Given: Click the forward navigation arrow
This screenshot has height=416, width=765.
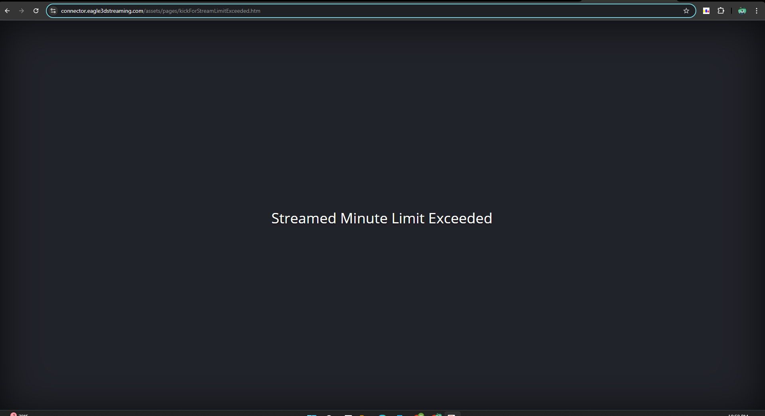Looking at the screenshot, I should 22,11.
